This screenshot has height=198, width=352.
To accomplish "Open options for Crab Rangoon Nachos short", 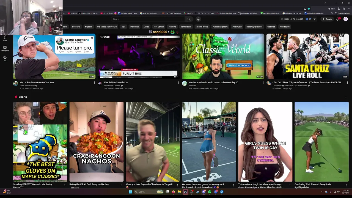I will point(121,185).
